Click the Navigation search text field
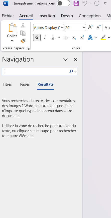 tap(35, 72)
